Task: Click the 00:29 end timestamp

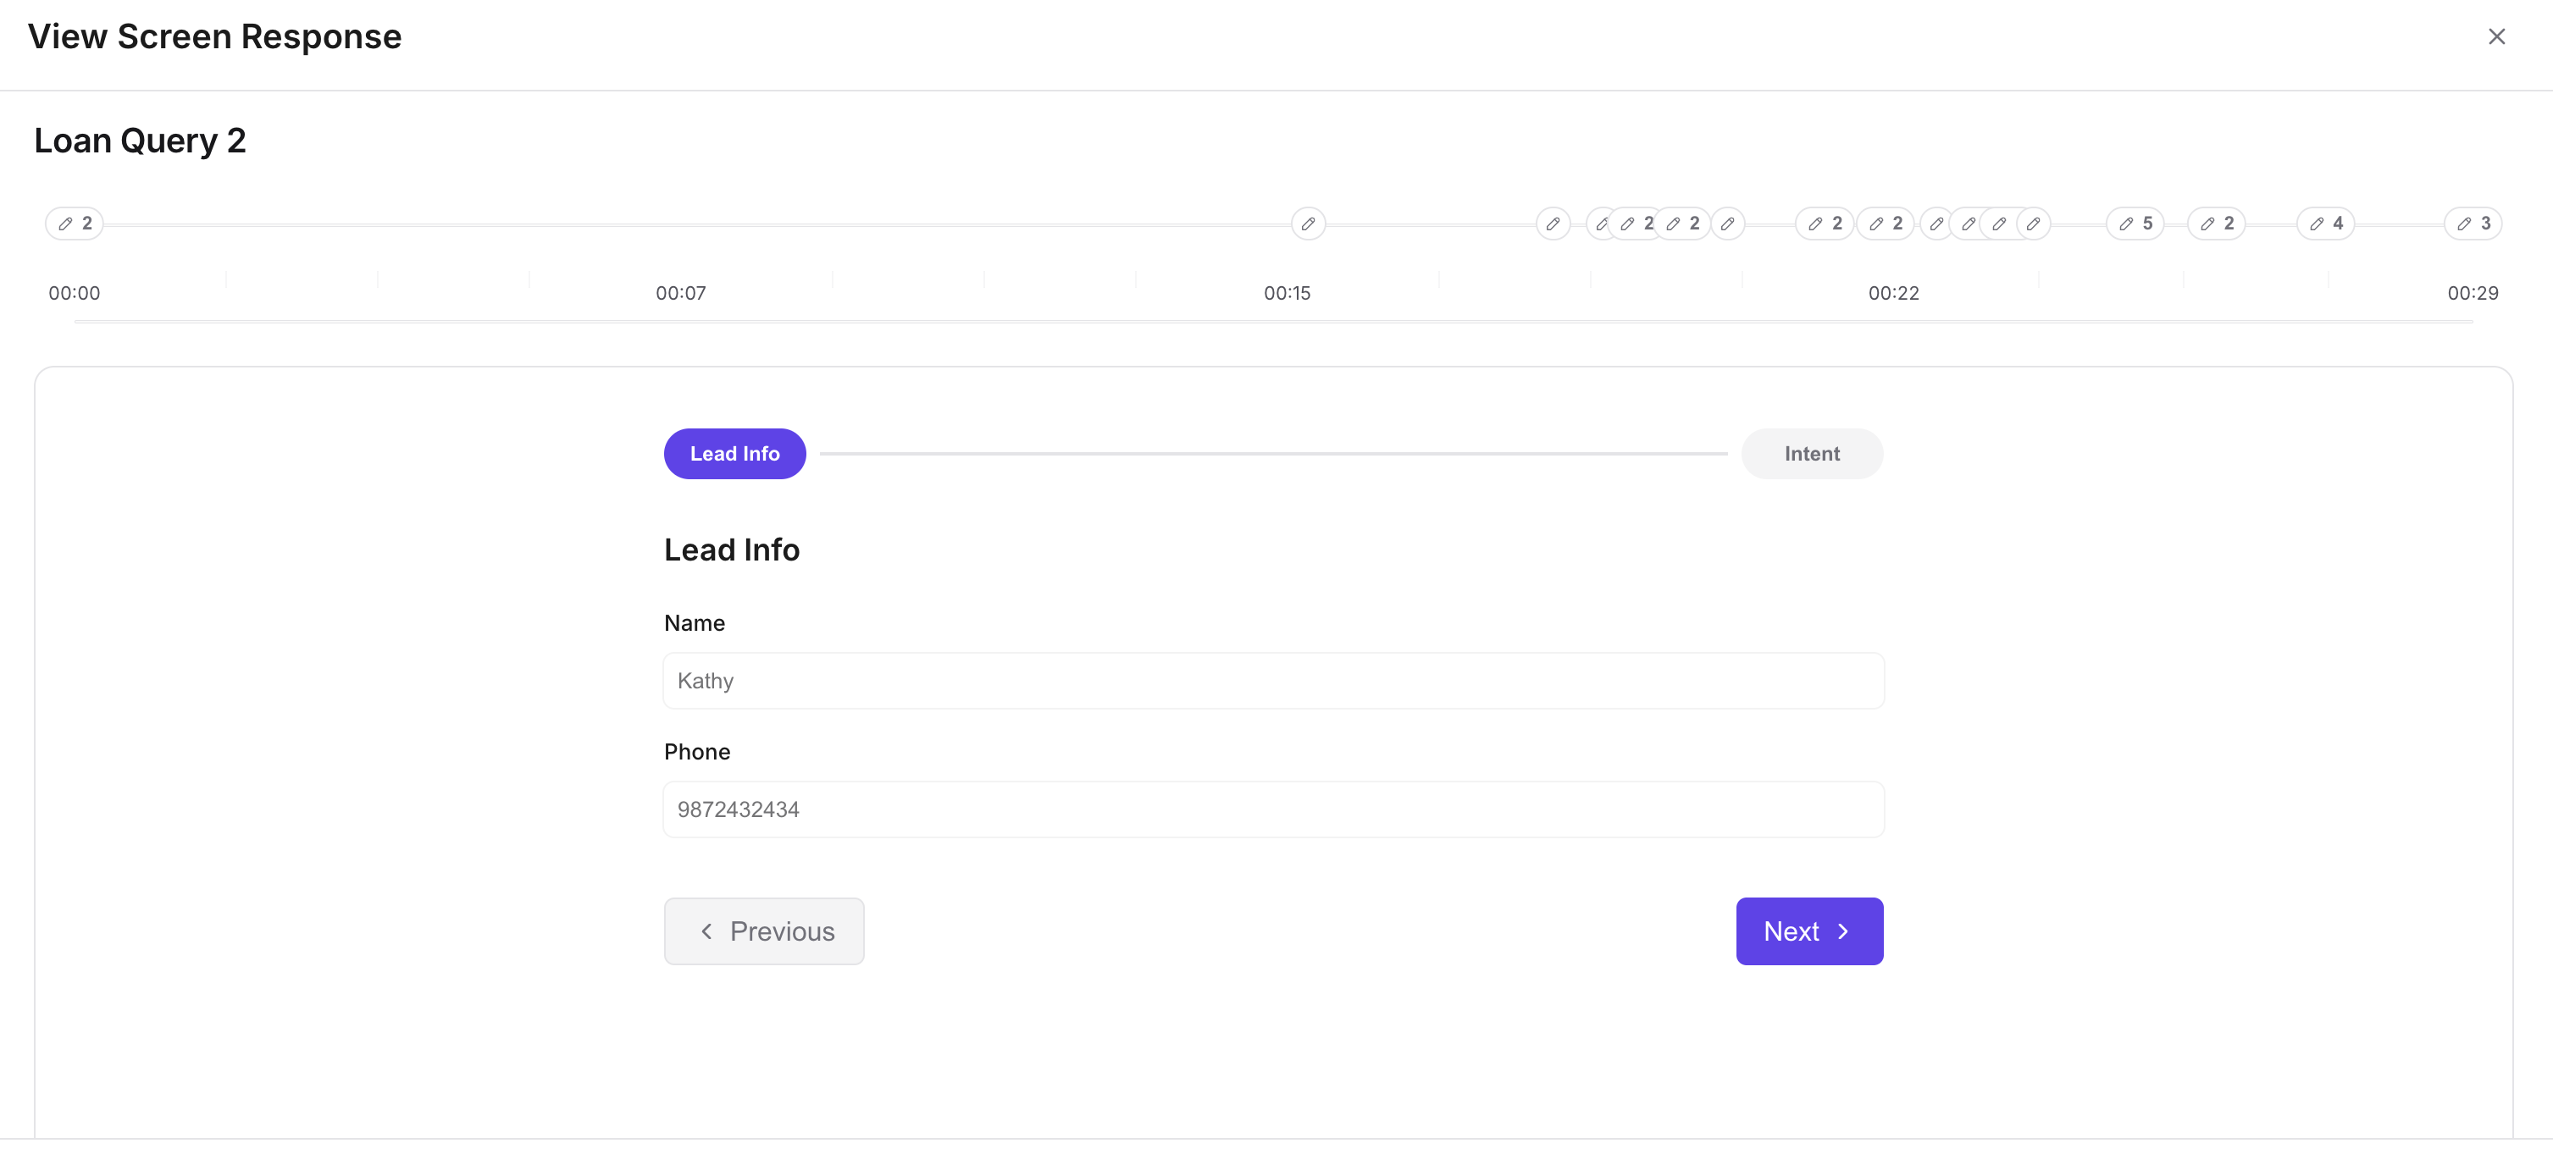Action: (2473, 293)
